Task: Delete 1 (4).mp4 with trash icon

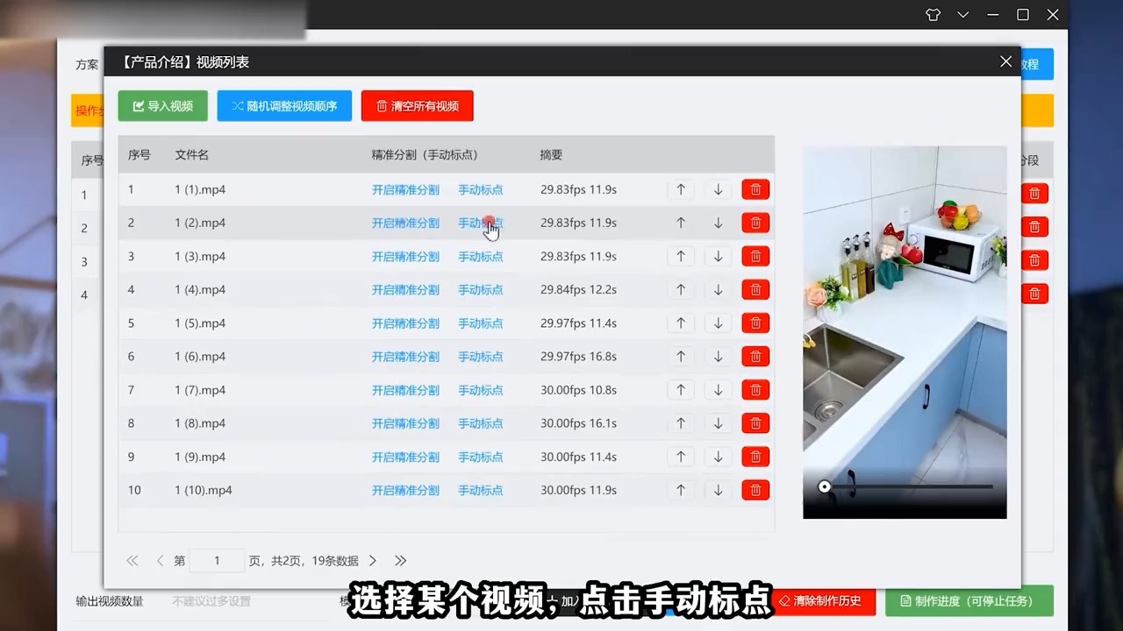Action: (x=755, y=289)
